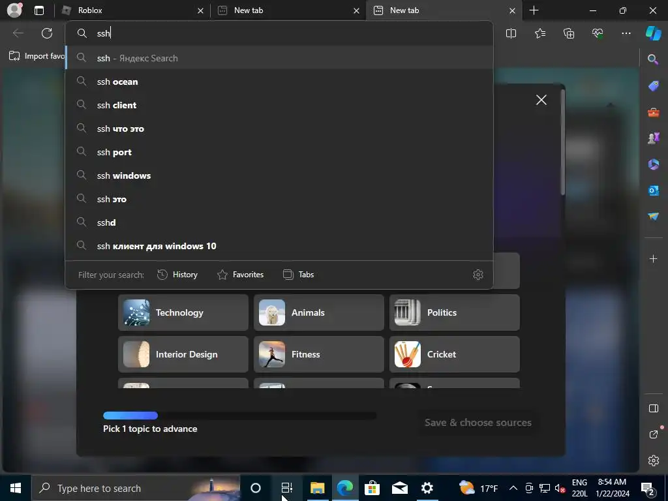Filter search by History
668x501 pixels.
pyautogui.click(x=177, y=275)
